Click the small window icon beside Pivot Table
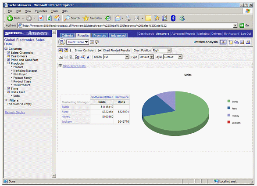Screen dimensions: 257x186 tap(92, 42)
